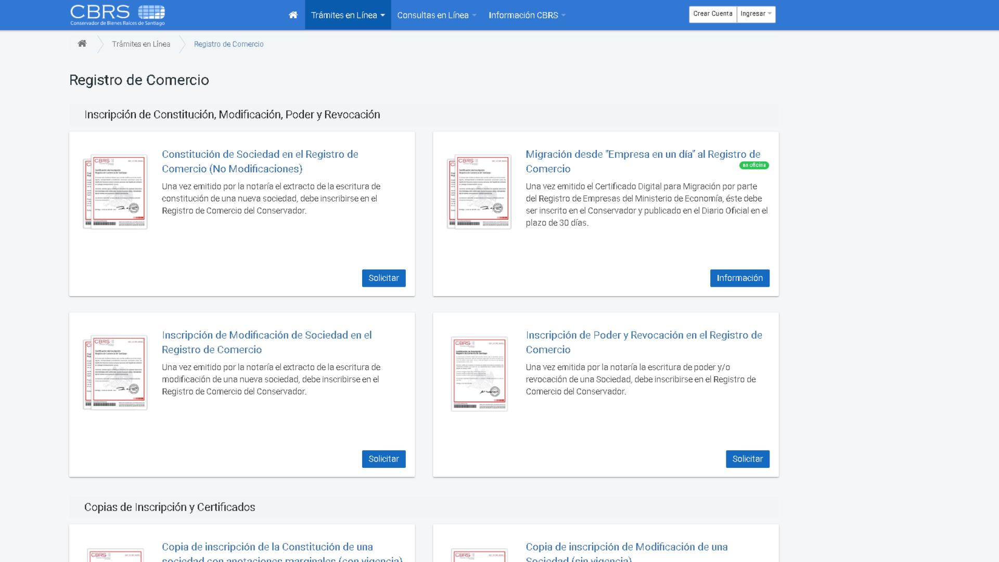Image resolution: width=999 pixels, height=562 pixels.
Task: Click the Crear Cuenta button
Action: [713, 14]
